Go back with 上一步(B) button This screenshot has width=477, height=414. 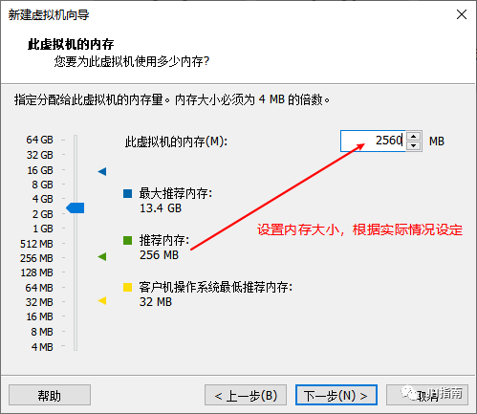tap(246, 395)
